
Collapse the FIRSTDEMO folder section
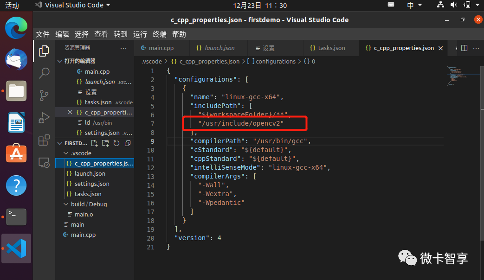(73, 143)
